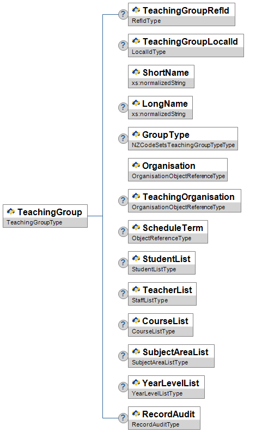Click the question mark icon beside TeachingGroupRefId

click(123, 14)
